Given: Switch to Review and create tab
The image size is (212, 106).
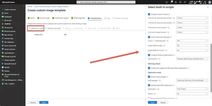Looking at the screenshot, I should [120, 18].
